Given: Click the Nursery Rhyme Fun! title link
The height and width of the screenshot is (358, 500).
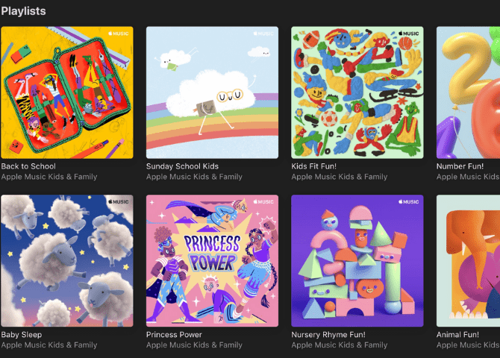Looking at the screenshot, I should (328, 335).
